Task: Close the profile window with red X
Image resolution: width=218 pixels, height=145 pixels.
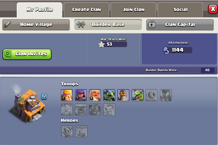Action: tap(213, 9)
